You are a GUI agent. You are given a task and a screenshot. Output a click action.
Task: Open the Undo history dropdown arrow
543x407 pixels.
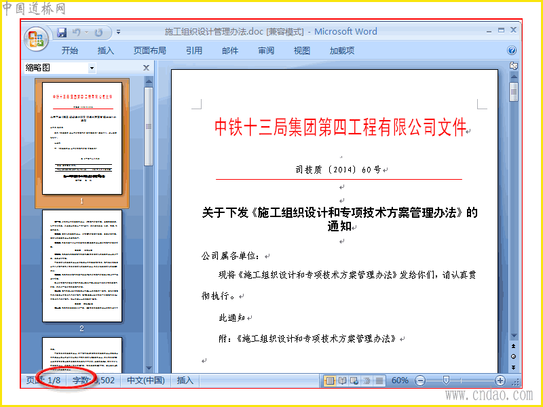pos(87,32)
